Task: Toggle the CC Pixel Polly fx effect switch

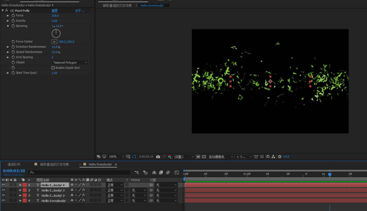Action: coord(7,11)
